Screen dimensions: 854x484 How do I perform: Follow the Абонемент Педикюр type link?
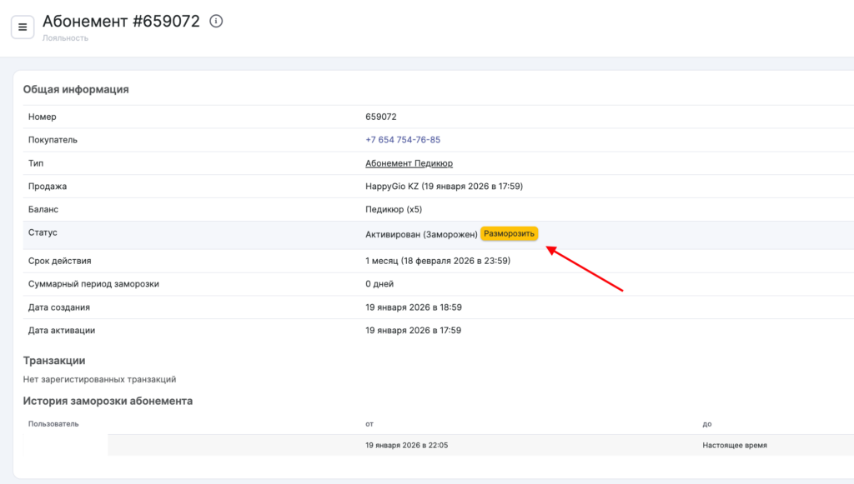pos(409,163)
